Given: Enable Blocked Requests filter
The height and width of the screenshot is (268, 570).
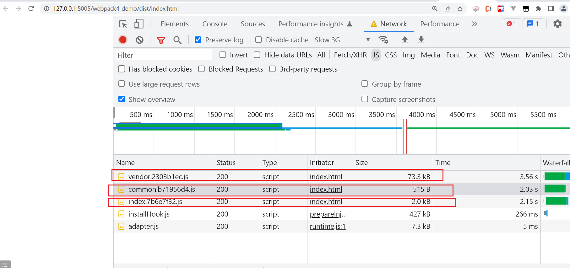Looking at the screenshot, I should [x=201, y=69].
